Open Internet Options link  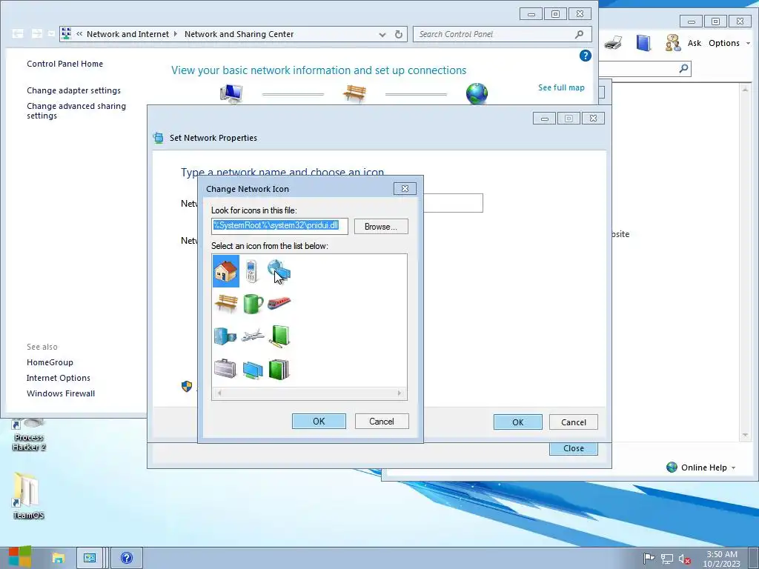tap(58, 378)
